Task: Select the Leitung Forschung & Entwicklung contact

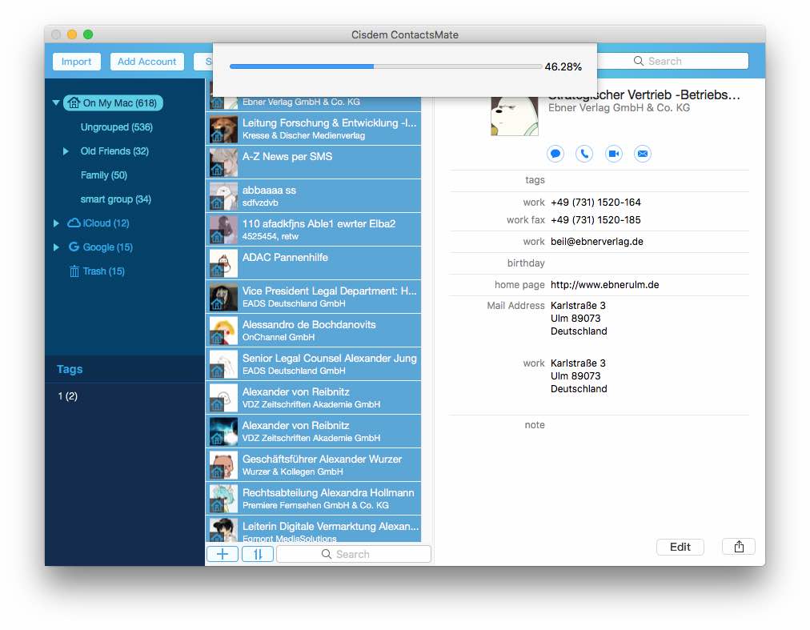Action: pos(314,129)
